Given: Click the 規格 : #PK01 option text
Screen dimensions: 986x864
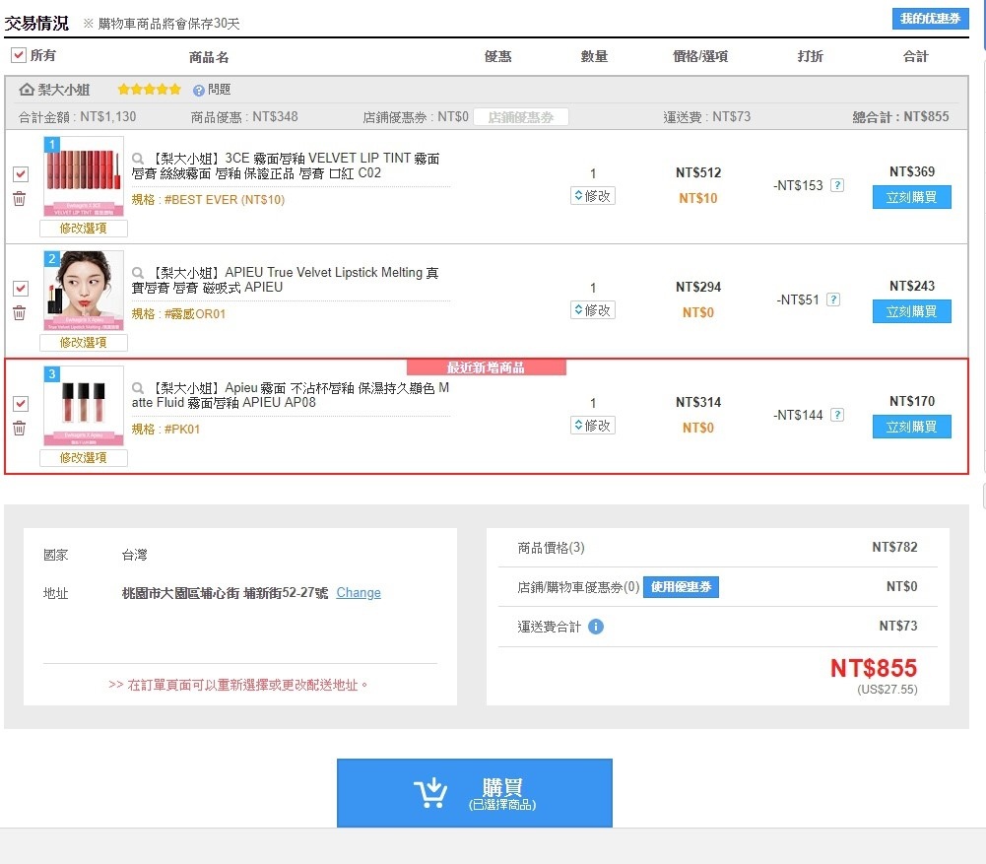Looking at the screenshot, I should coord(165,430).
